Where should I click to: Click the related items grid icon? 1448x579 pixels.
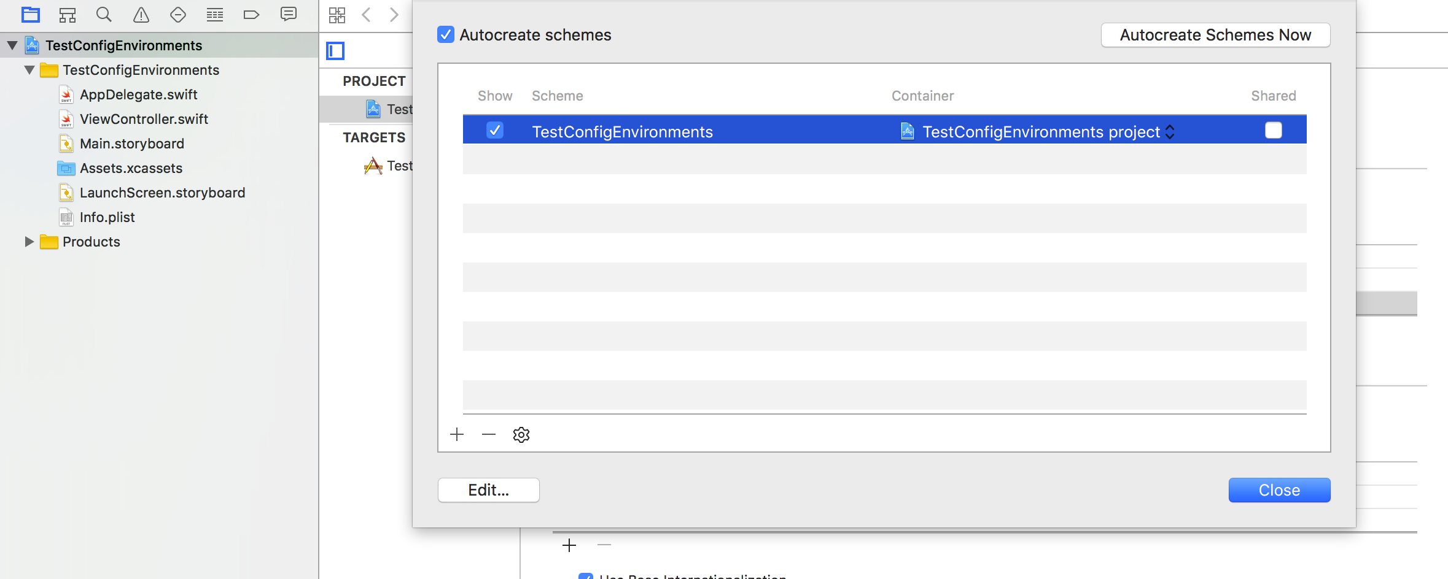click(337, 15)
